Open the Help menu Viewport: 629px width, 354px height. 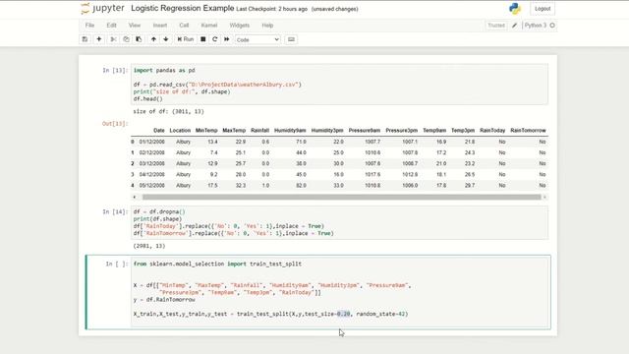click(267, 26)
